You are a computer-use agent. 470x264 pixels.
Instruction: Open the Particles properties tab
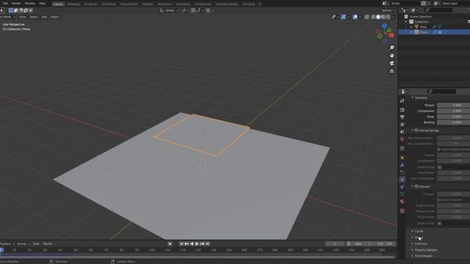tap(402, 172)
